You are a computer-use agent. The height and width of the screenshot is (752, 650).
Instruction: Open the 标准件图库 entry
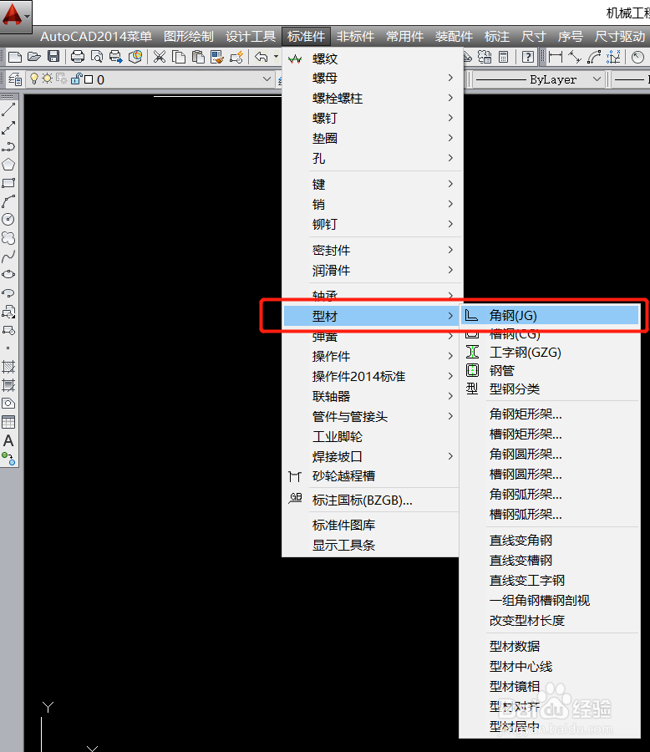click(371, 526)
